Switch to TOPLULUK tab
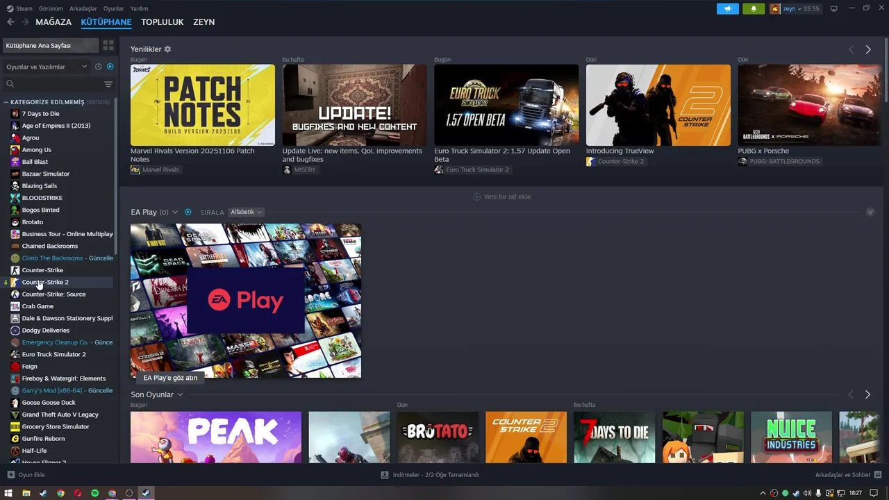Screen dimensions: 889x500 (x=163, y=22)
